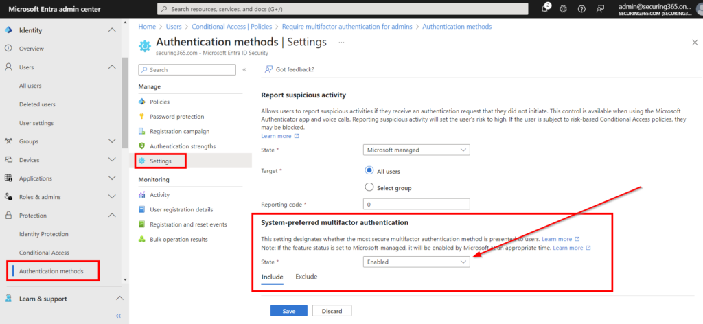This screenshot has width=703, height=324.
Task: Open the portal settings gear icon
Action: 563,9
